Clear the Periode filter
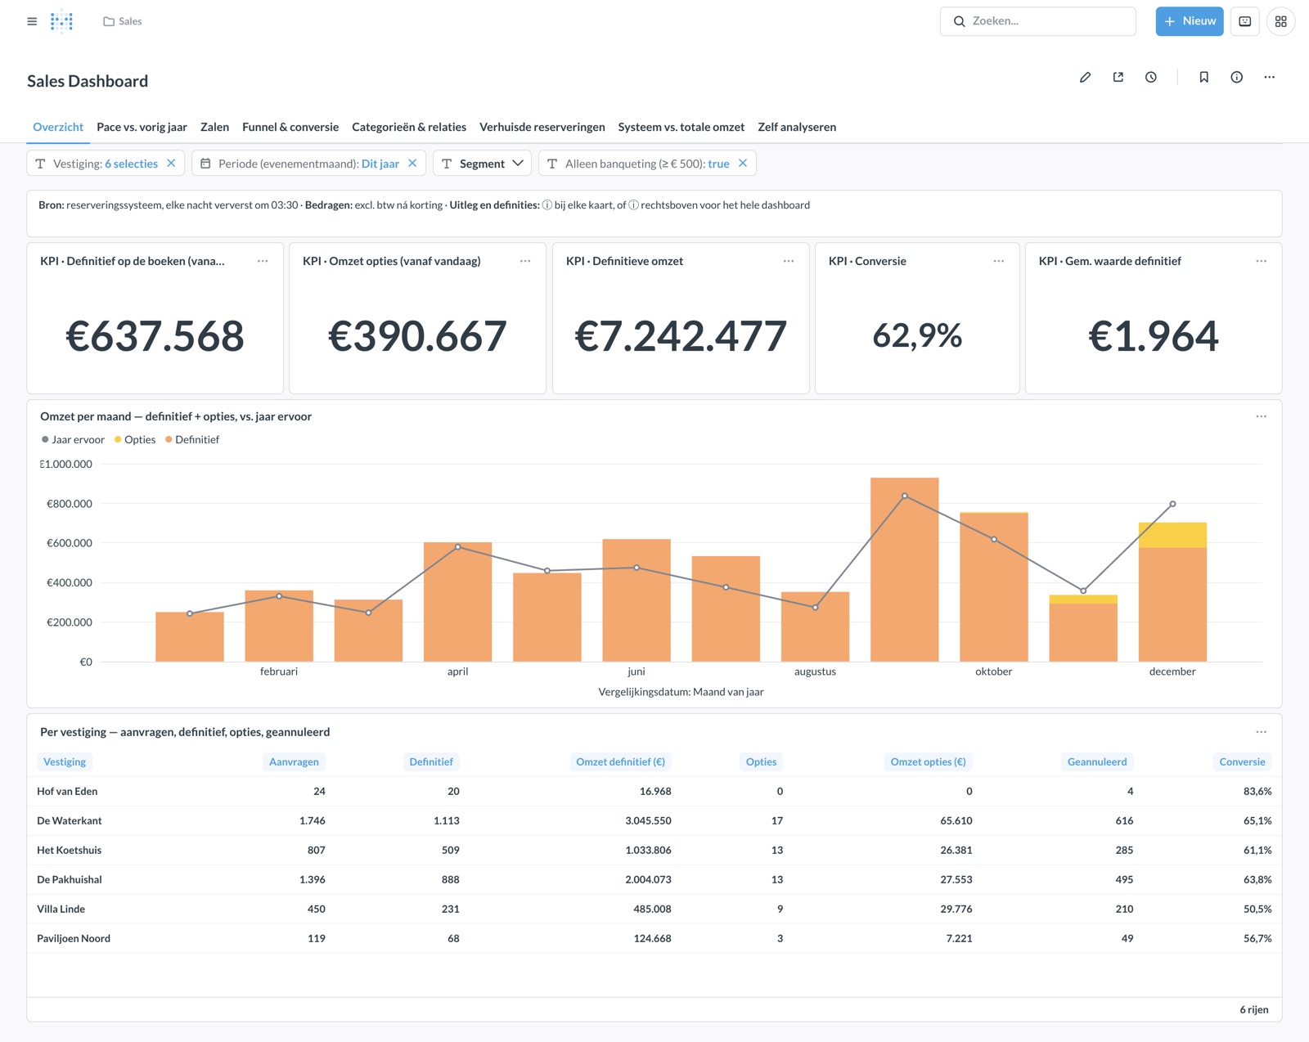Viewport: 1309px width, 1042px height. tap(412, 163)
